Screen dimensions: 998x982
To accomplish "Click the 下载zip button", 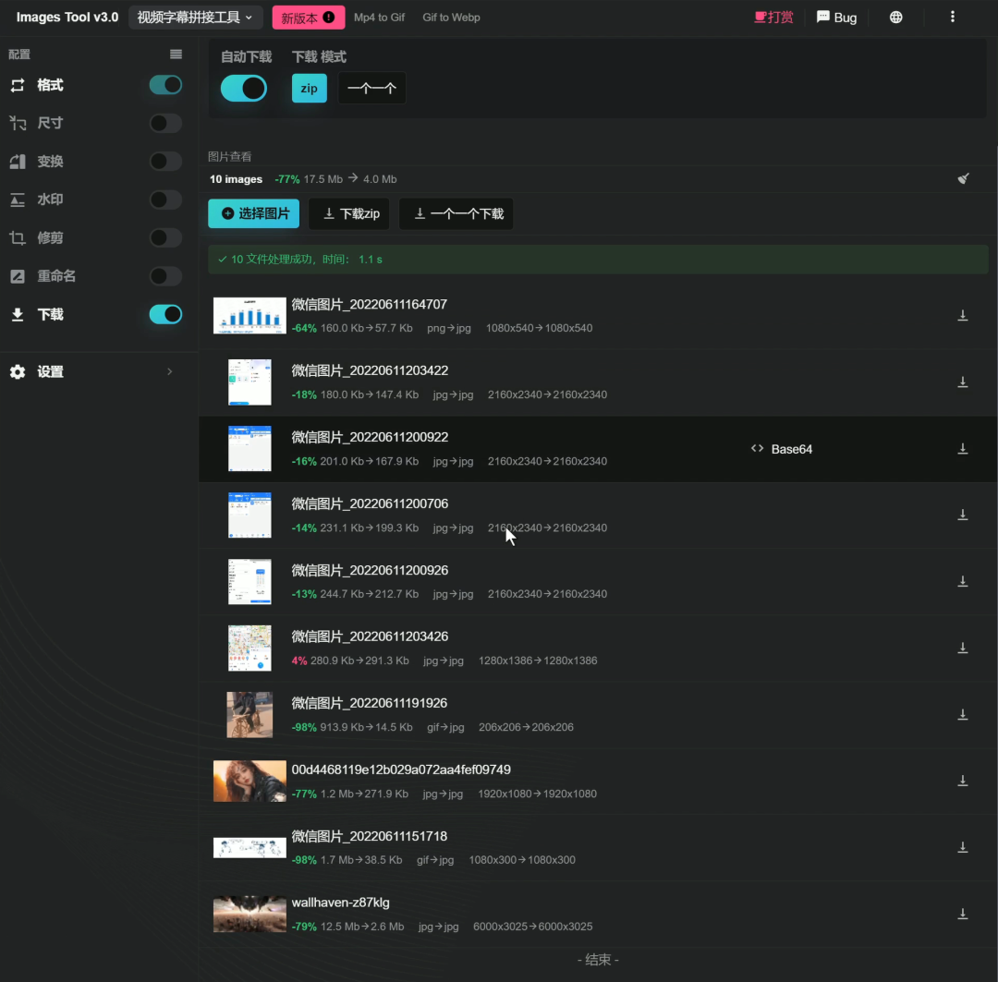I will coord(349,213).
